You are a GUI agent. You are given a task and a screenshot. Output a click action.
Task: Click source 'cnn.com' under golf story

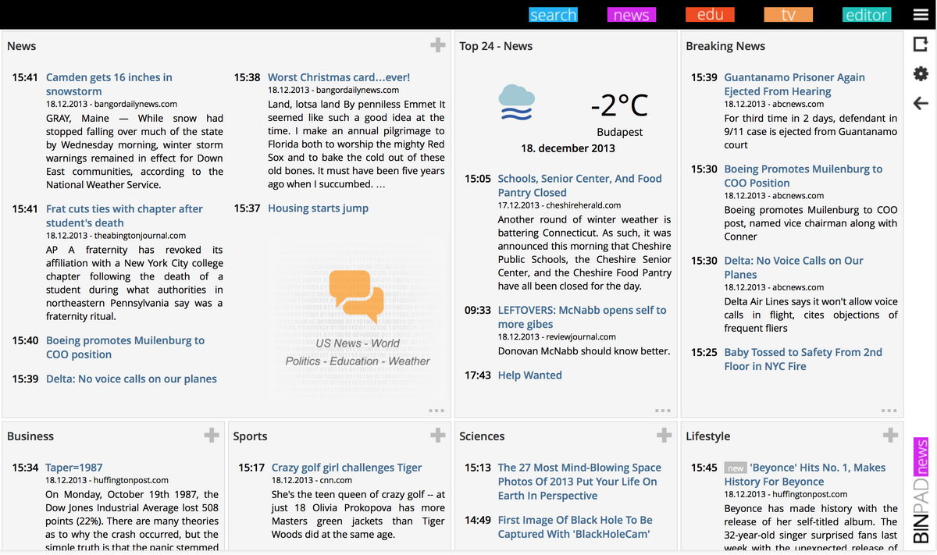(336, 481)
